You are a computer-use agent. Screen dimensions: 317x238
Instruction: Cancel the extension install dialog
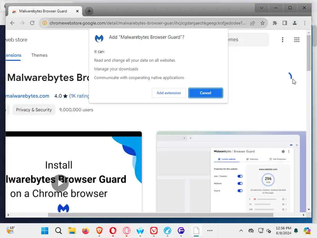pyautogui.click(x=206, y=93)
